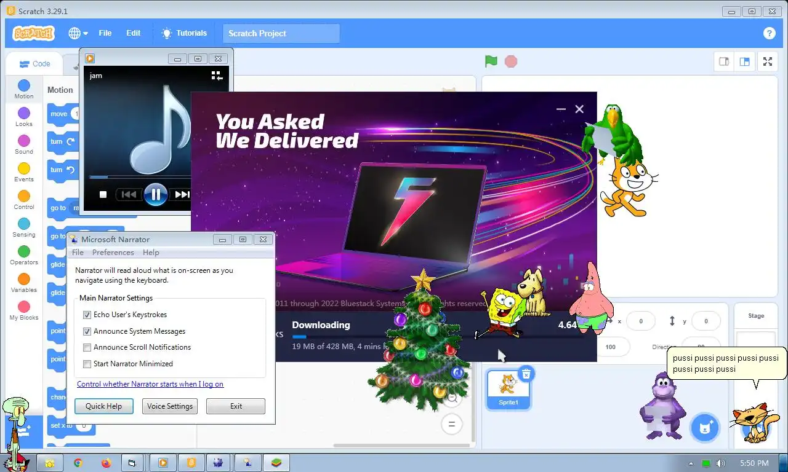
Task: Click the Downloading status text
Action: point(321,325)
